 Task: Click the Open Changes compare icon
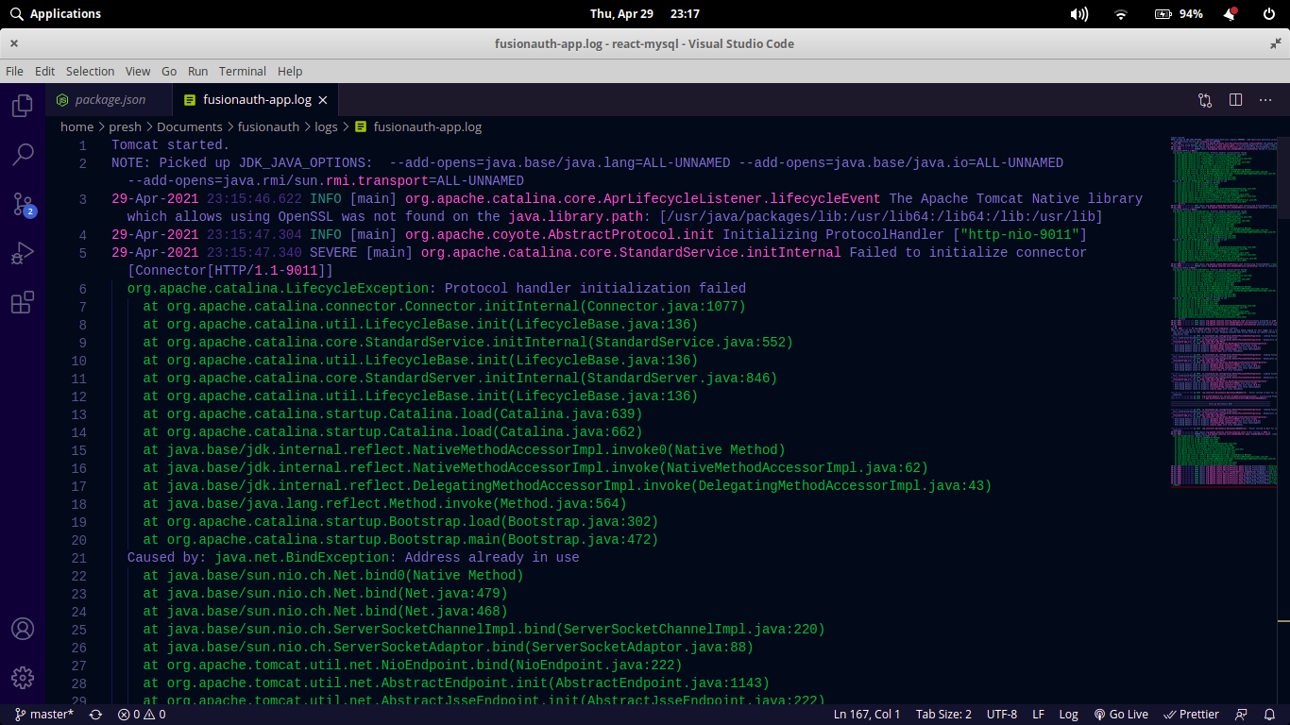pos(1205,100)
